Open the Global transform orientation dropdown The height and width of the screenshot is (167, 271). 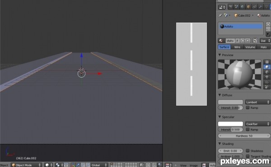pos(99,165)
